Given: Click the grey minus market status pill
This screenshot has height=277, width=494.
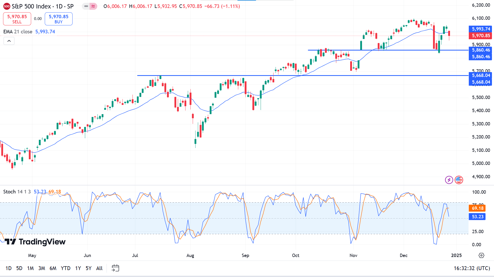Looking at the screenshot, I should [x=86, y=6].
